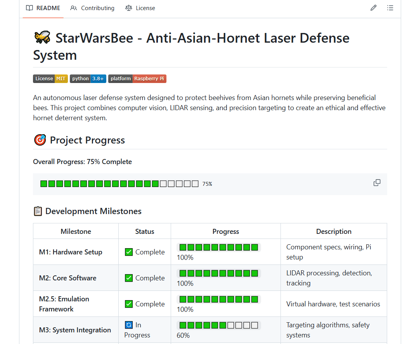The height and width of the screenshot is (344, 412).
Task: Click the pencil icon to edit the README
Action: 373,8
